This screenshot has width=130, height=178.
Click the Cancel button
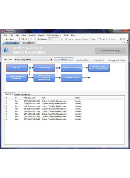pyautogui.click(x=63, y=59)
